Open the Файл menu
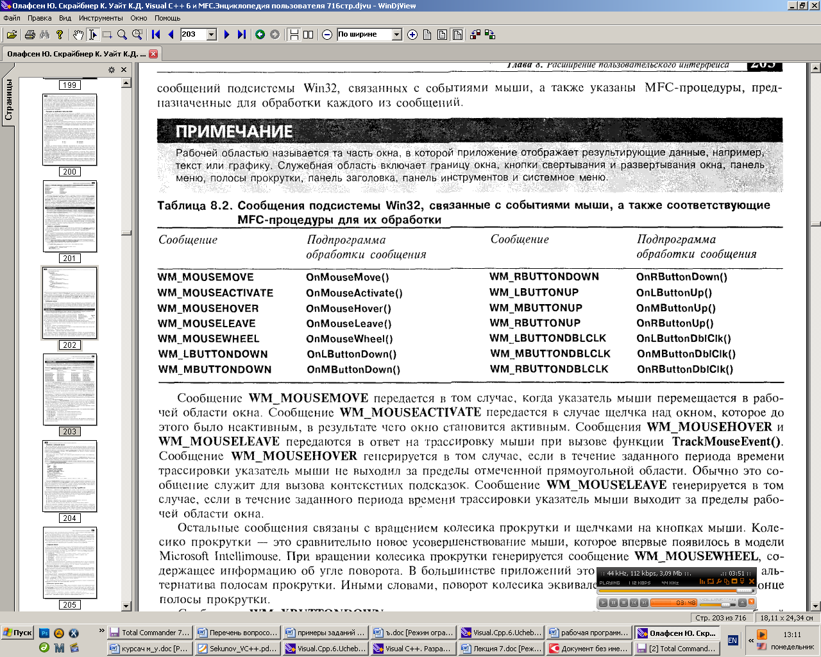 pyautogui.click(x=12, y=18)
